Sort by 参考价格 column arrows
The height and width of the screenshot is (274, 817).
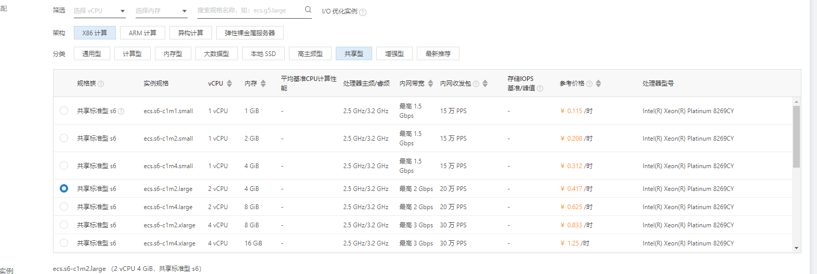598,84
